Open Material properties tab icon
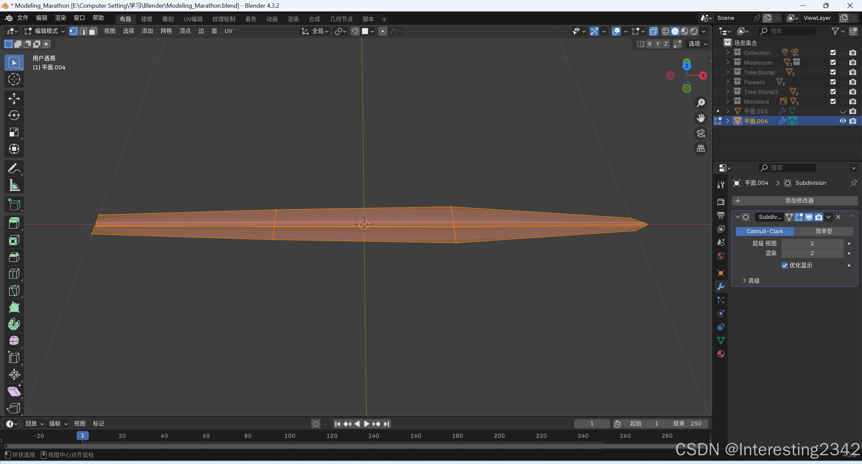This screenshot has width=862, height=464. 721,354
